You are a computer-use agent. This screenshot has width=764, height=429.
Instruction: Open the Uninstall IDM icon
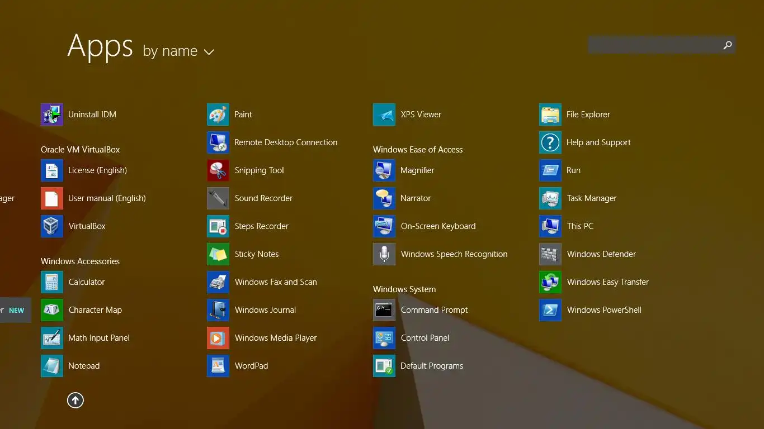pyautogui.click(x=52, y=115)
